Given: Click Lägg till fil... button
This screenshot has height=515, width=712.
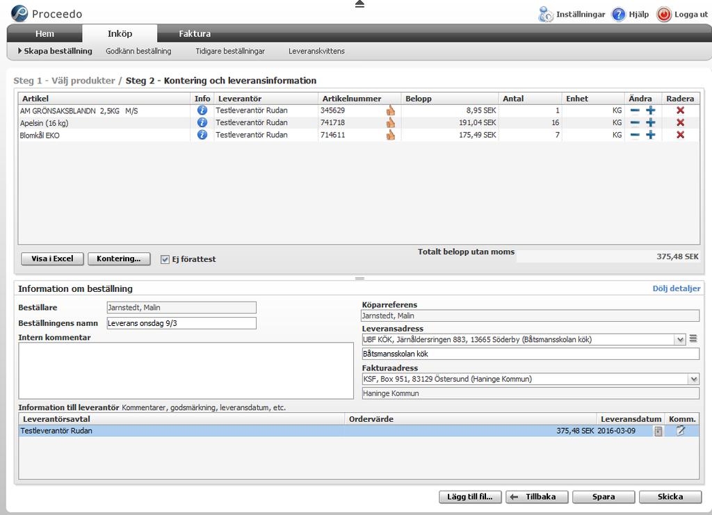Looking at the screenshot, I should point(470,497).
